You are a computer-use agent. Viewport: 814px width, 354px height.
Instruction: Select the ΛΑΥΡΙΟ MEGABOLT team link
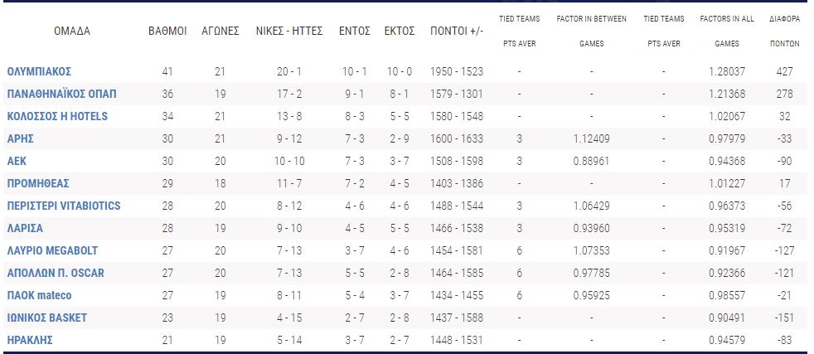(55, 250)
